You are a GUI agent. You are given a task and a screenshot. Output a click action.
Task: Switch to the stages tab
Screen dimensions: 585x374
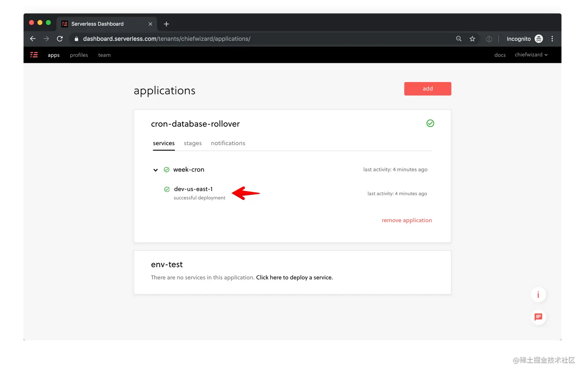[x=193, y=143]
